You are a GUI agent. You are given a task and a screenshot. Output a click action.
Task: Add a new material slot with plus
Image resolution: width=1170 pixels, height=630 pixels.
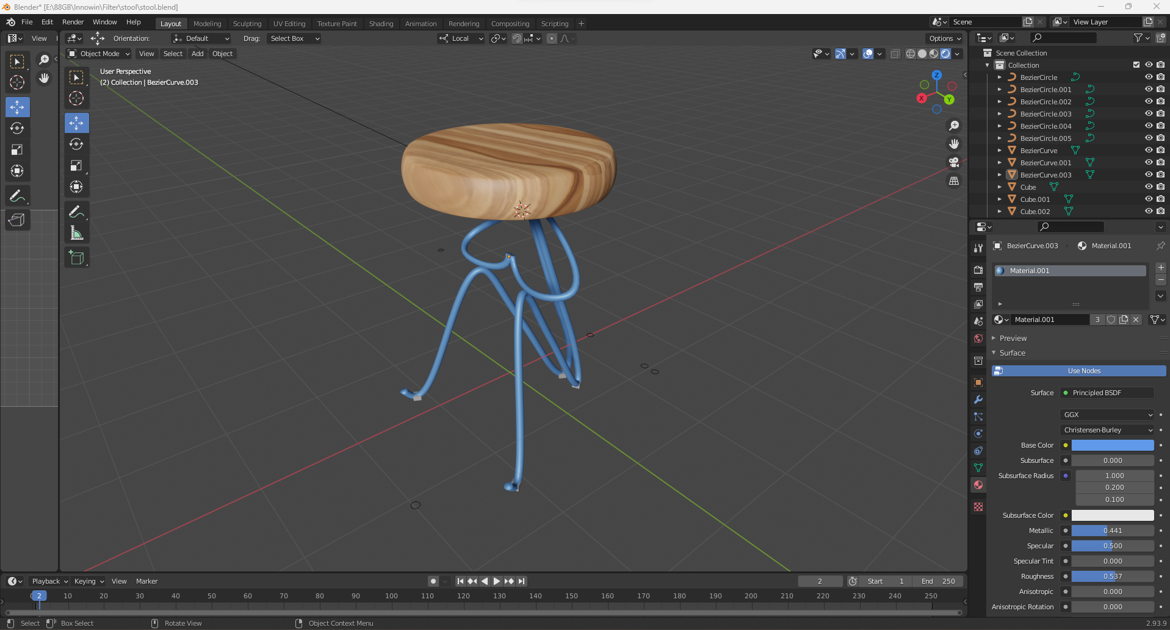tap(1161, 268)
